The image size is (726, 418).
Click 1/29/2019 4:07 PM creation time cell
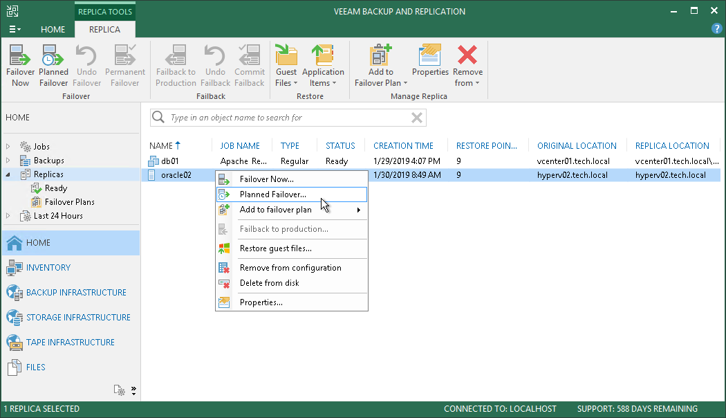(x=407, y=161)
